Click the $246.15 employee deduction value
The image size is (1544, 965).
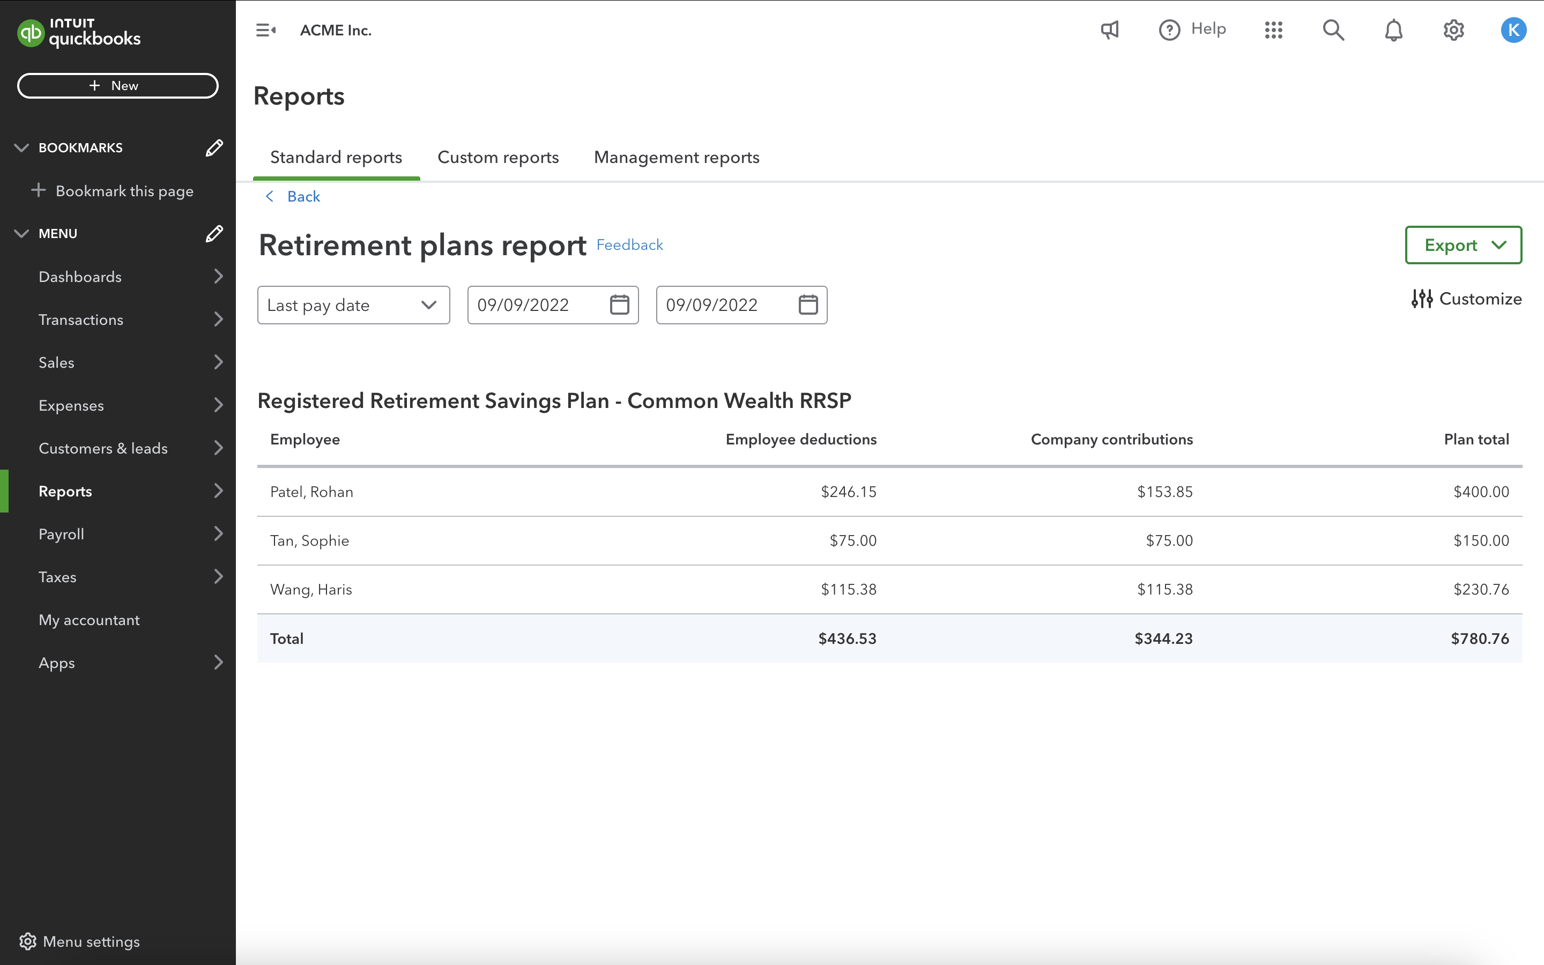849,492
